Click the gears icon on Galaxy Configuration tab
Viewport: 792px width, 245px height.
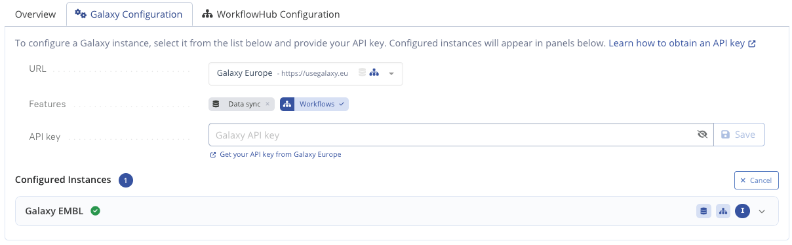pos(81,14)
